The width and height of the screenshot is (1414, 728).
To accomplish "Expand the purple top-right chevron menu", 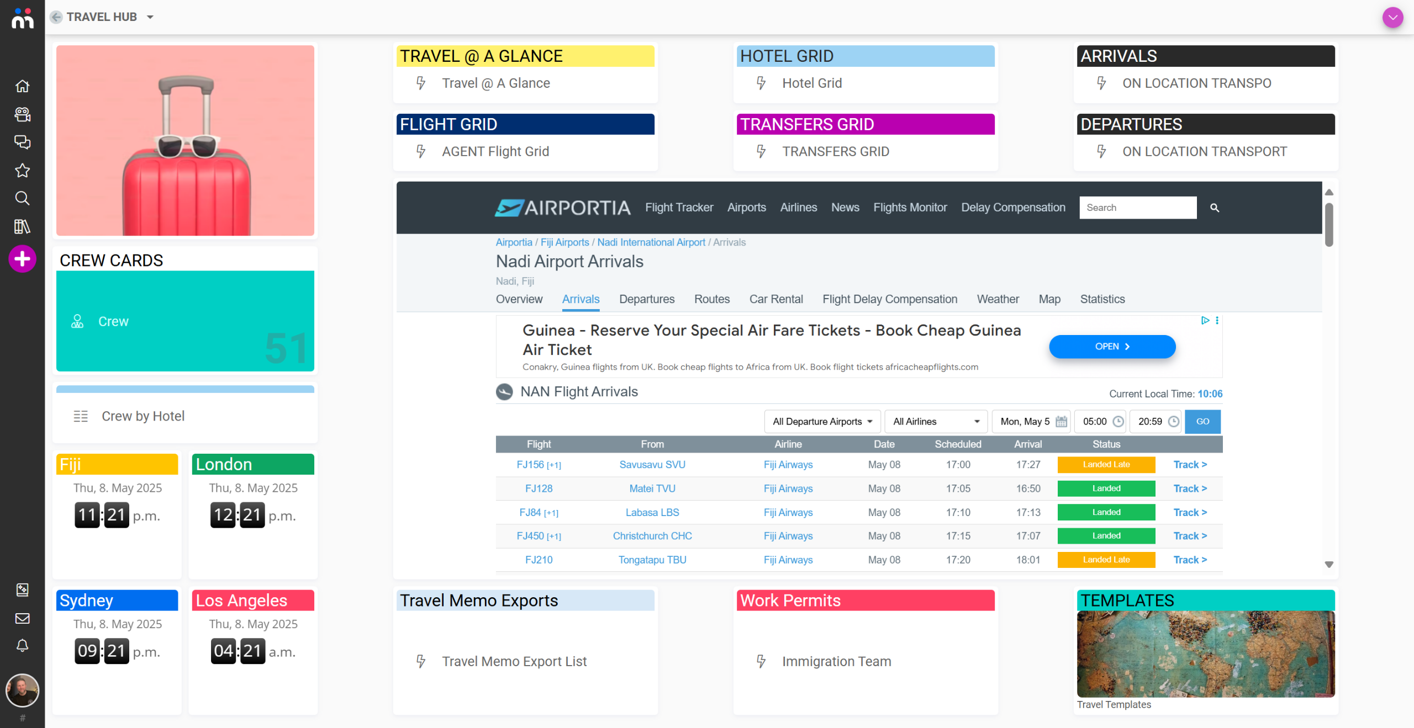I will click(x=1392, y=17).
